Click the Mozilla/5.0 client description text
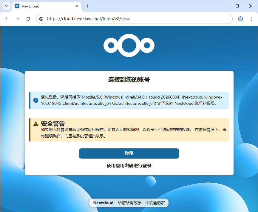Image resolution: width=258 pixels, height=212 pixels. [x=132, y=100]
